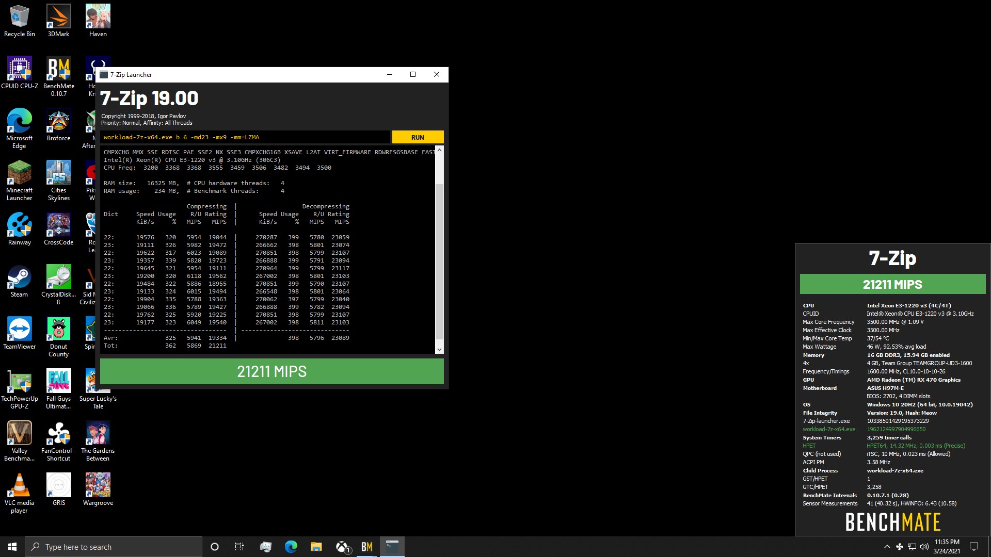This screenshot has width=991, height=557.
Task: Open FanControl Shortcut on desktop
Action: pyautogui.click(x=59, y=441)
